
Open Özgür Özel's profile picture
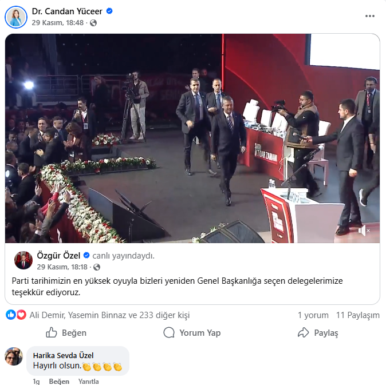tap(23, 260)
